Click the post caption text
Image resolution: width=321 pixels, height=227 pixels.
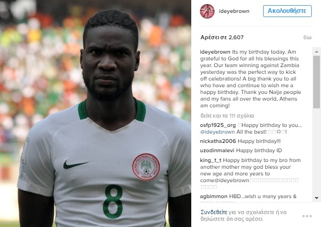[251, 78]
